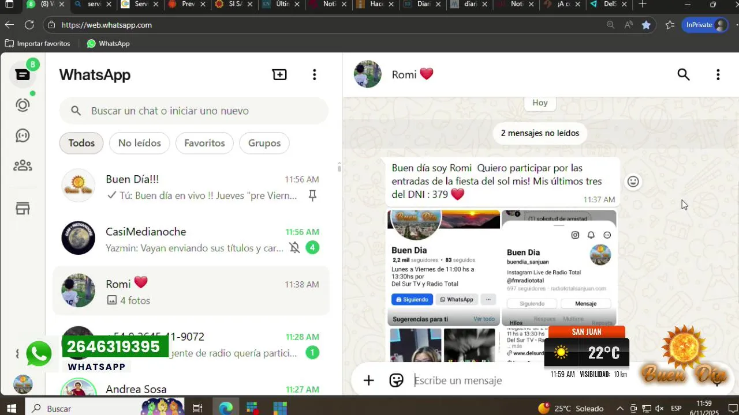Open the Buen Dia Instagram screenshot image
The height and width of the screenshot is (415, 739).
[559, 268]
